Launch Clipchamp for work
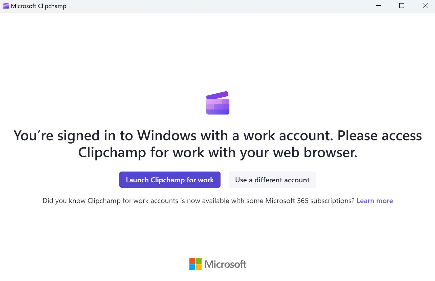 pos(170,180)
